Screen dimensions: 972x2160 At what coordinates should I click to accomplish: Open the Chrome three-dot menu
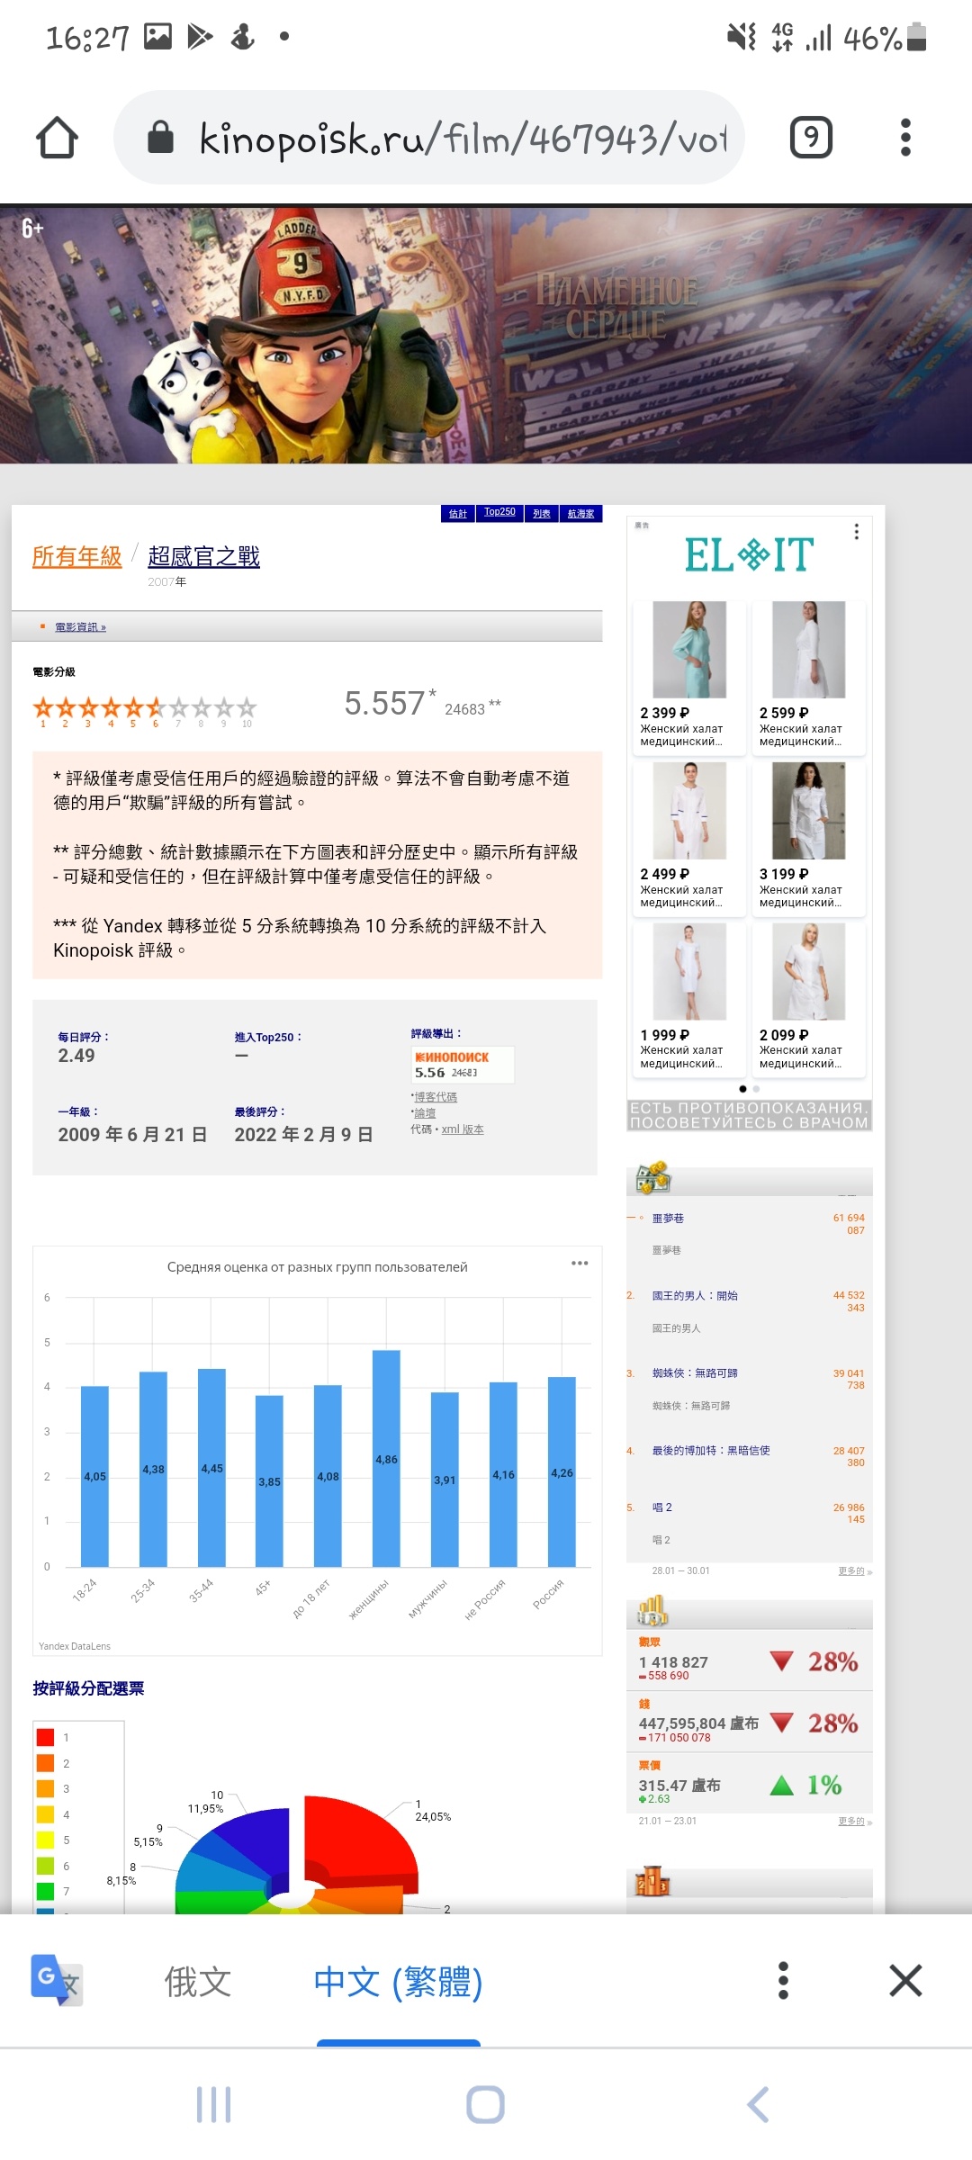(905, 138)
